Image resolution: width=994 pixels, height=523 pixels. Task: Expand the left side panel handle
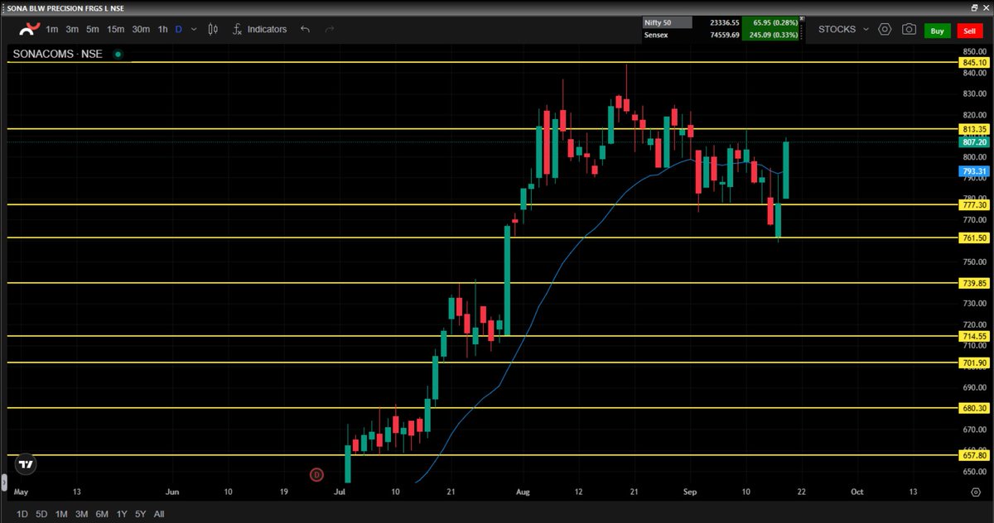[3, 481]
